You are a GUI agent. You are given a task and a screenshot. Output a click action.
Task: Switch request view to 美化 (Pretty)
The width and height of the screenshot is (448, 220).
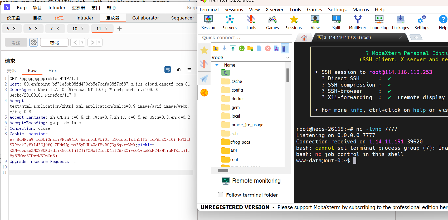coord(11,71)
